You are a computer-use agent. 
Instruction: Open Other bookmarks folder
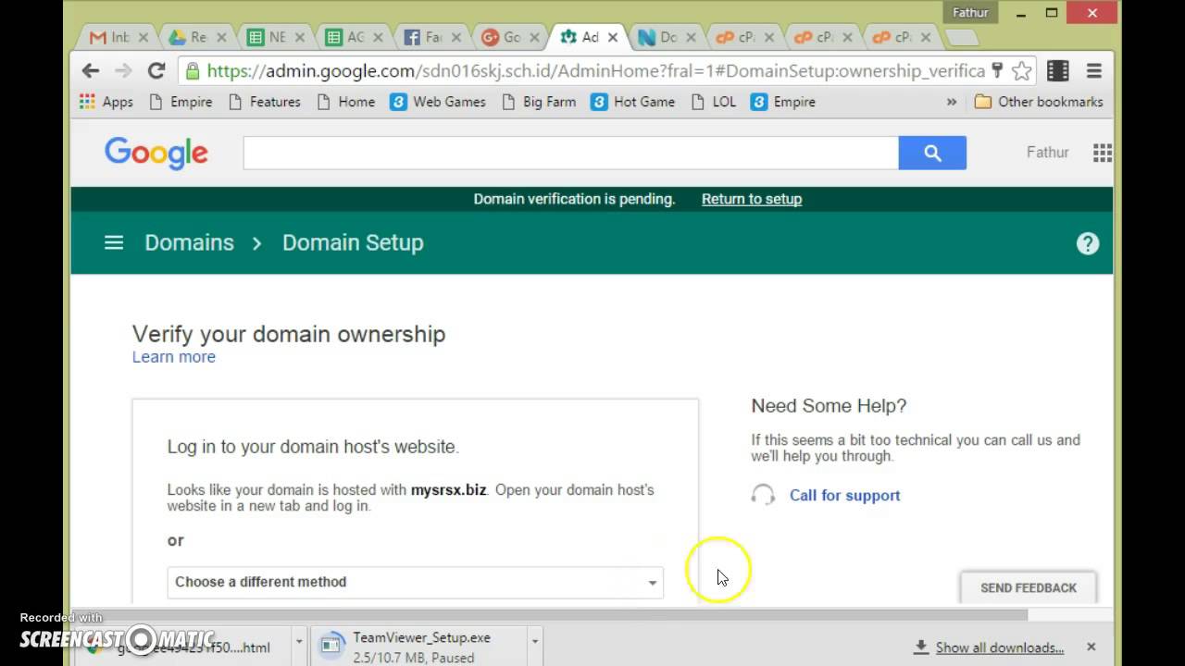1039,102
